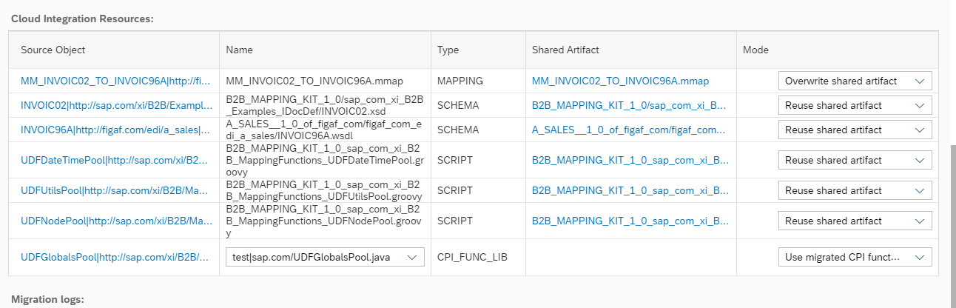Open Mode dropdown for UDFUtilsPool script

click(855, 190)
